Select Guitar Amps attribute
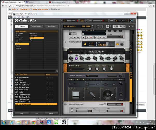This screenshot has height=130, width=156. [22, 38]
